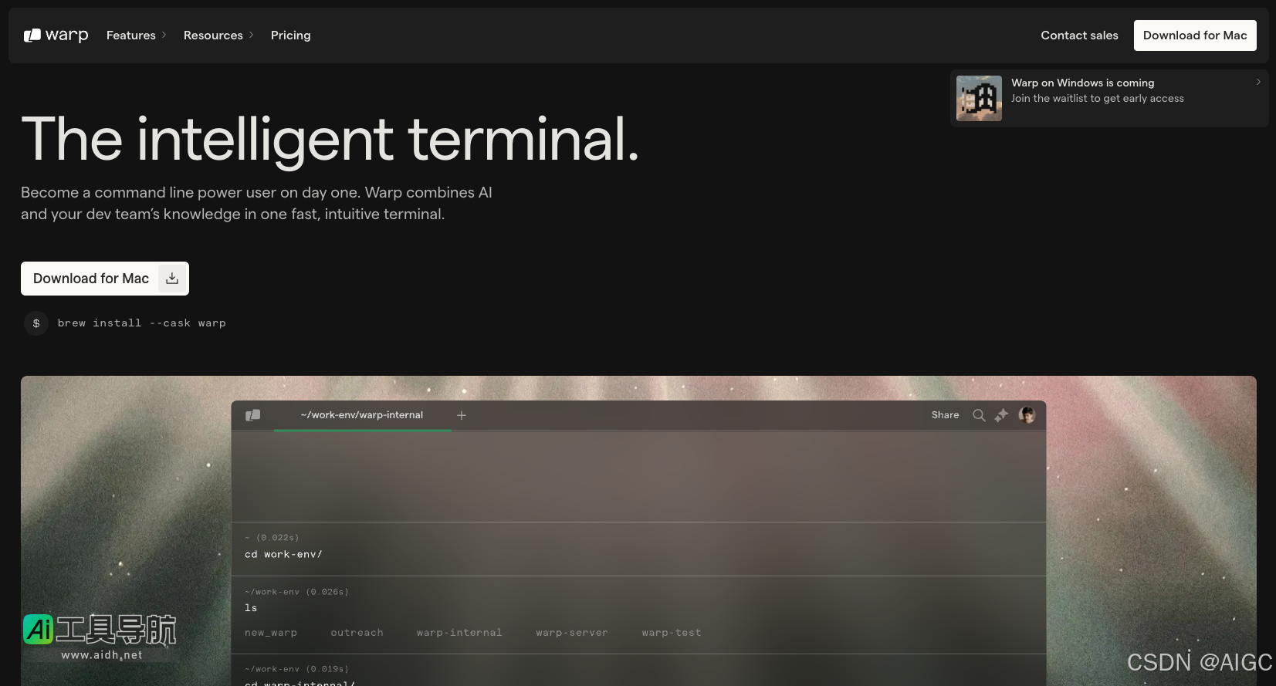Click '~/work-env (0.026s)' block header
This screenshot has width=1276, height=686.
coord(296,592)
